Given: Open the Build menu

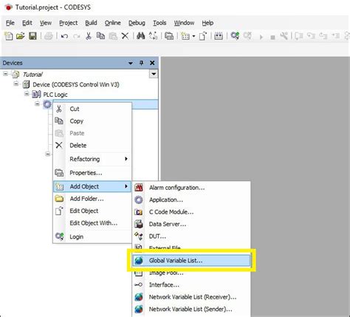Looking at the screenshot, I should 91,23.
